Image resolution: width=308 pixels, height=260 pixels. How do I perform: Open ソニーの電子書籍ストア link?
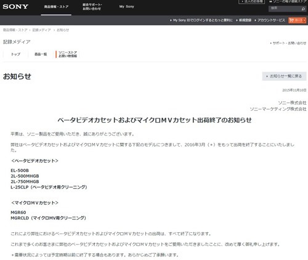[288, 1]
